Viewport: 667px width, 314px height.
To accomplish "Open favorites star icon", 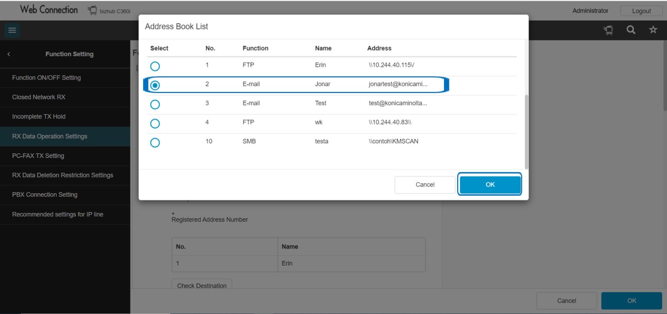I will (653, 30).
